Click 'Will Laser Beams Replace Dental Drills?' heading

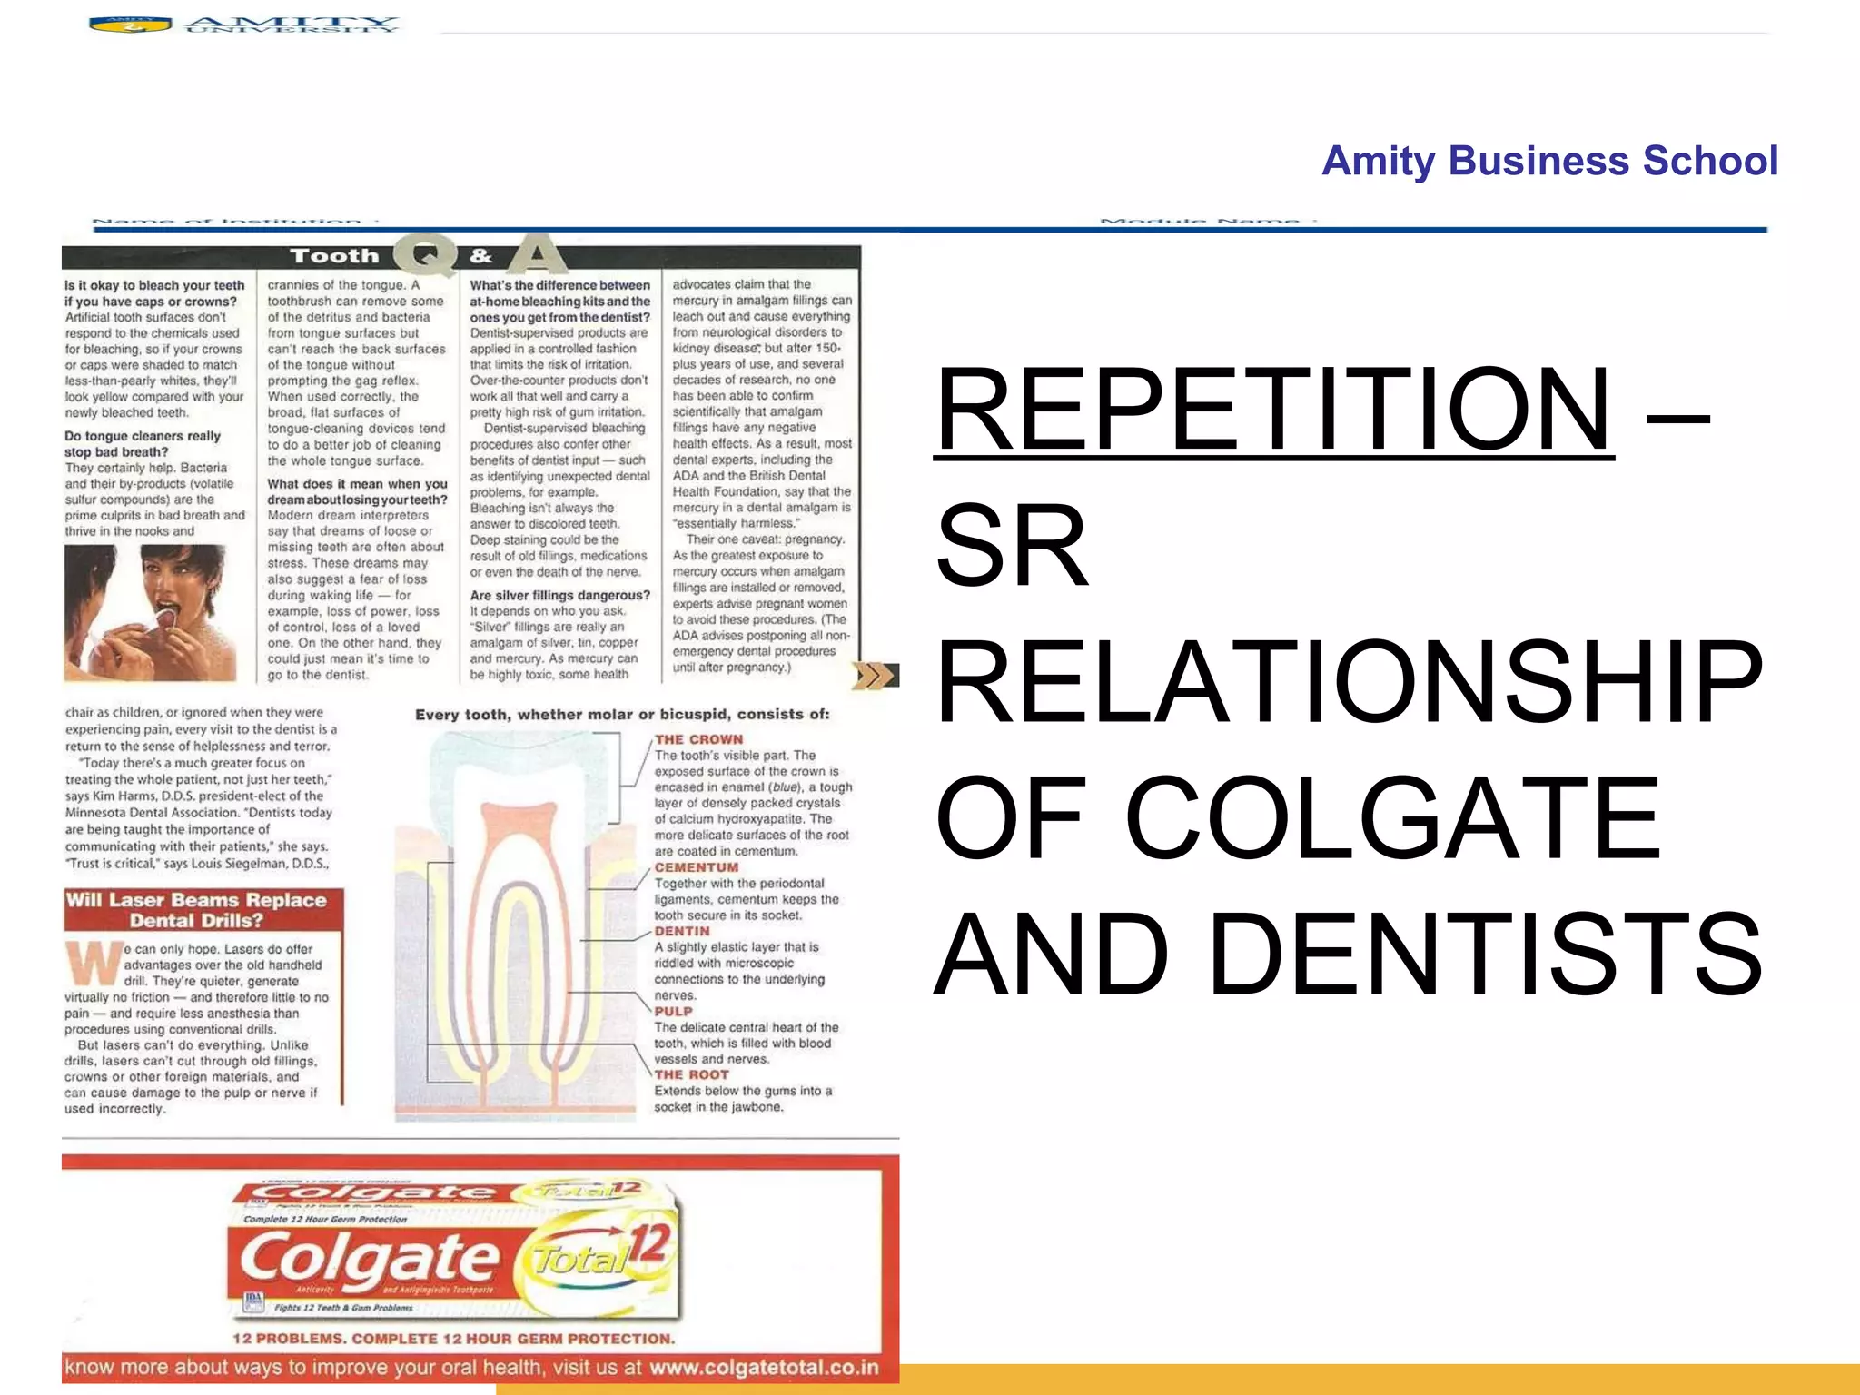click(x=203, y=910)
